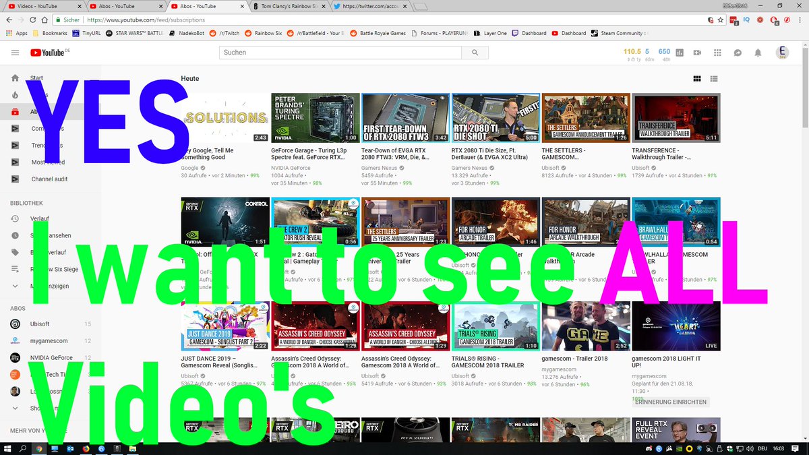Open the notifications bell
This screenshot has width=809, height=455.
(758, 53)
